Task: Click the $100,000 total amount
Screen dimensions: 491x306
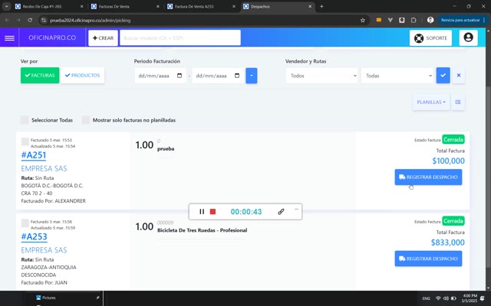Action: [x=448, y=161]
